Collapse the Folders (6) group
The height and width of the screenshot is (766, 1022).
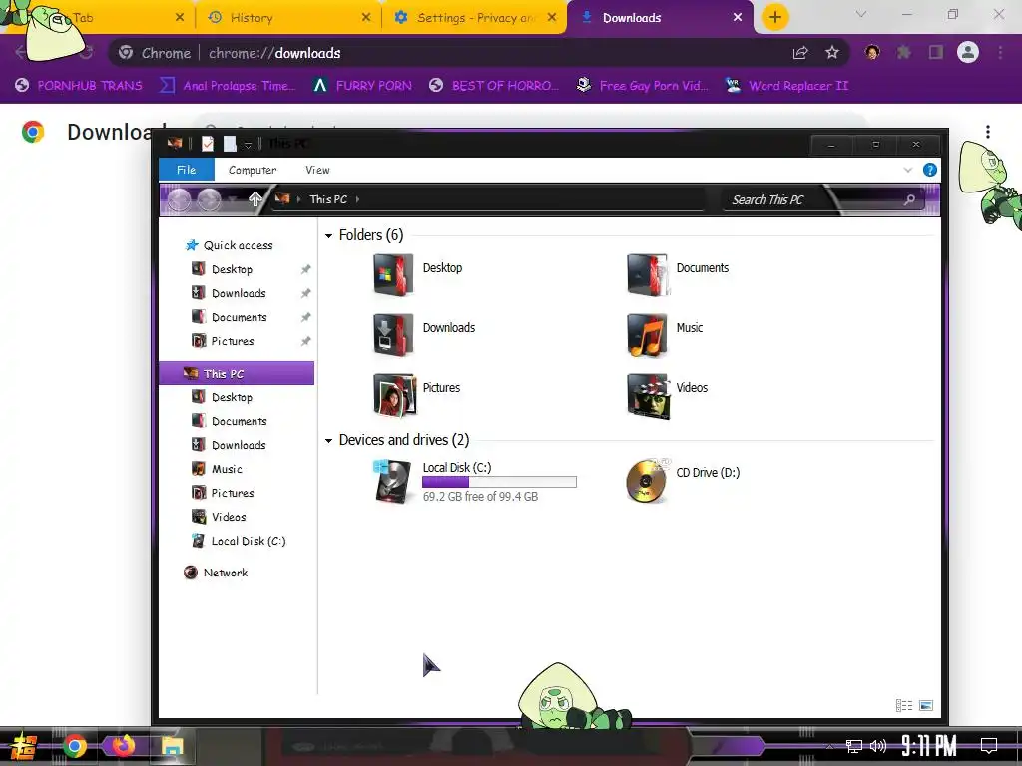pyautogui.click(x=328, y=235)
